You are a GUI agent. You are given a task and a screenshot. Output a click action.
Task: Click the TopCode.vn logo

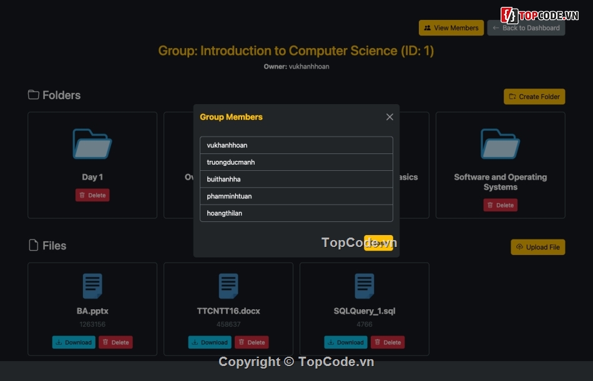pos(541,15)
